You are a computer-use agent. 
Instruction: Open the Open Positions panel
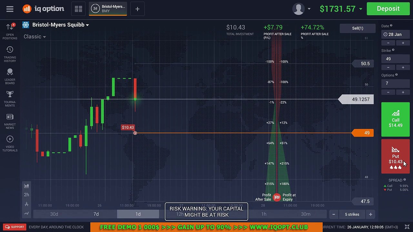[10, 31]
